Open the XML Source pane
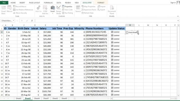 78,9
